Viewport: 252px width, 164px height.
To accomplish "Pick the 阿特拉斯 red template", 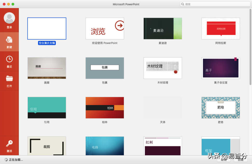I will click(x=221, y=29).
